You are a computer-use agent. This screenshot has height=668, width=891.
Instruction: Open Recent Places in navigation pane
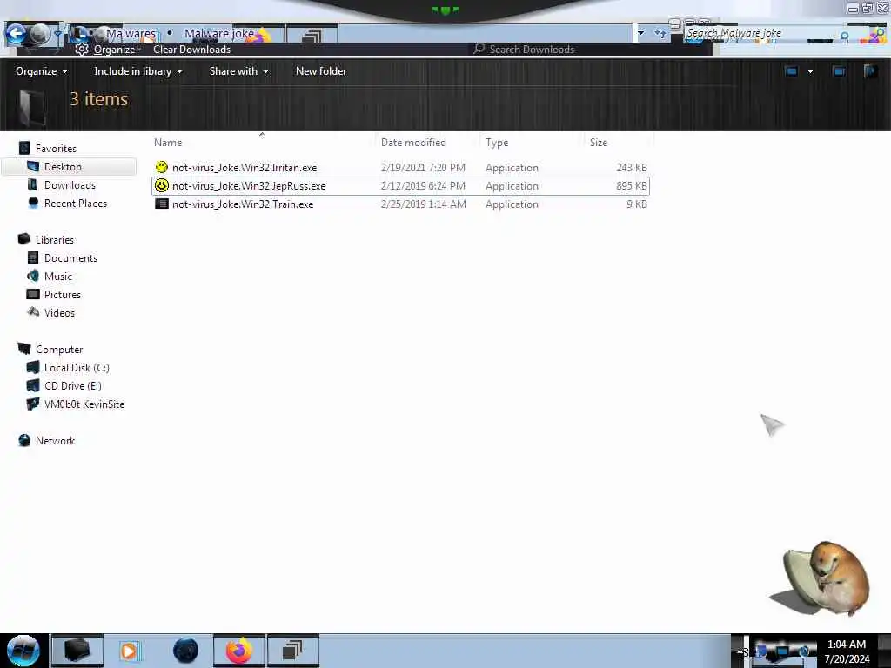[75, 203]
